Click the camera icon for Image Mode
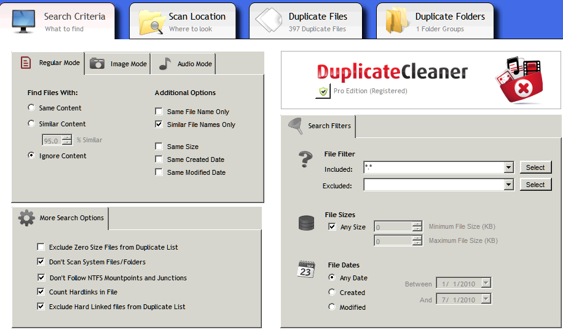This screenshot has width=563, height=330. coord(97,64)
